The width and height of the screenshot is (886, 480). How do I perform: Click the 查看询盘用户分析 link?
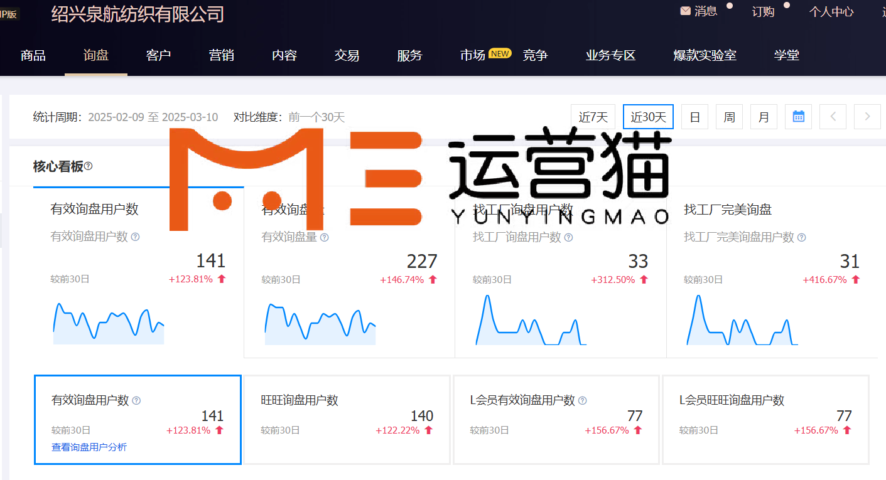[89, 447]
